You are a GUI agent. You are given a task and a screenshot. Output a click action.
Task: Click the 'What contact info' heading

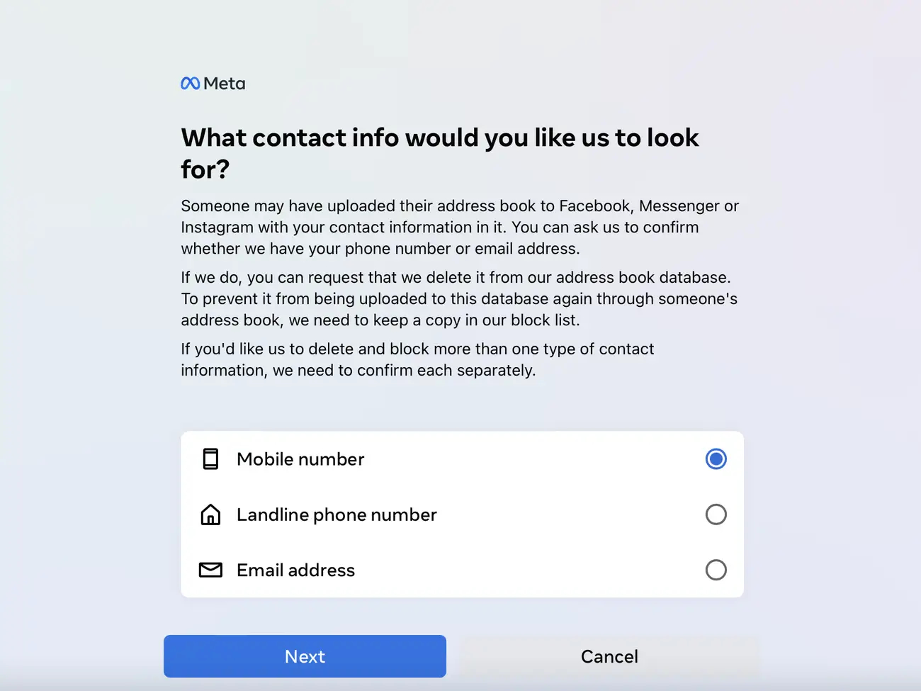pyautogui.click(x=440, y=153)
